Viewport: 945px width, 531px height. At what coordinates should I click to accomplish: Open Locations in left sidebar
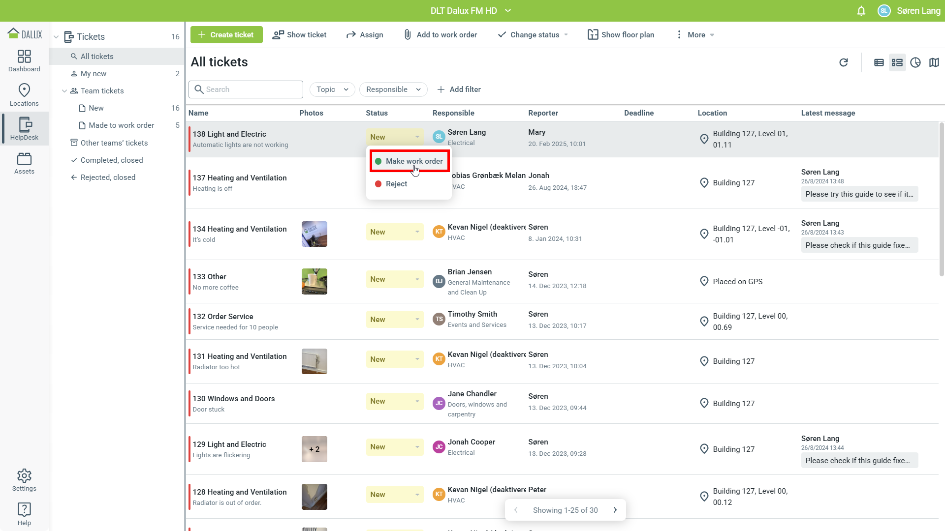pos(24,95)
